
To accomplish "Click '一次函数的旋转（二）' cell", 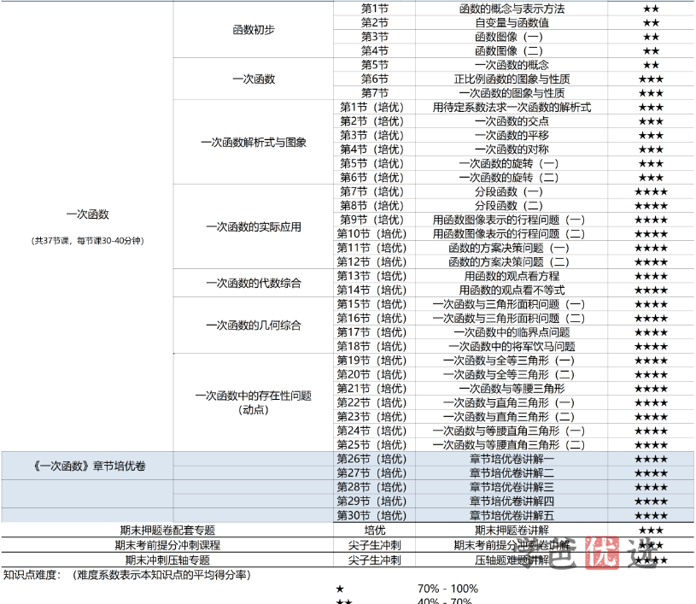I will (x=512, y=178).
